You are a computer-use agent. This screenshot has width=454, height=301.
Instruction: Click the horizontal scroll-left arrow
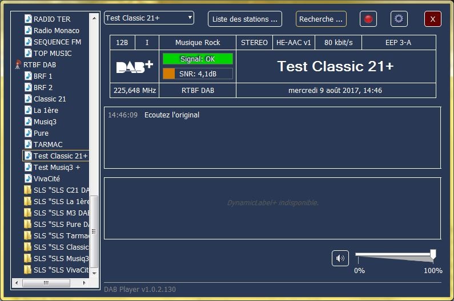pos(17,283)
